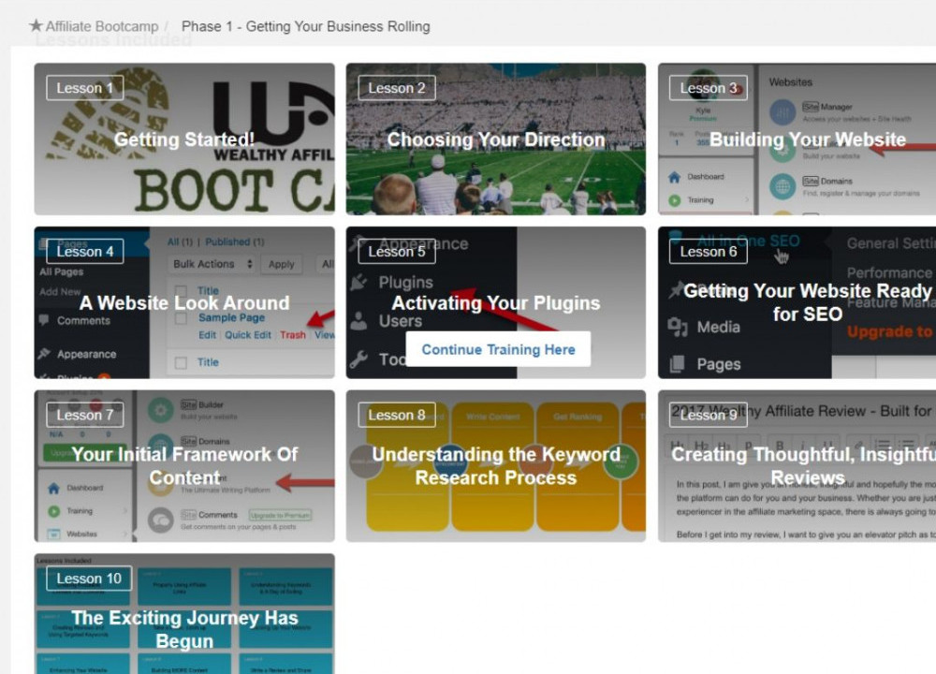Click the Lesson 6 badge
The image size is (936, 674).
coord(708,251)
